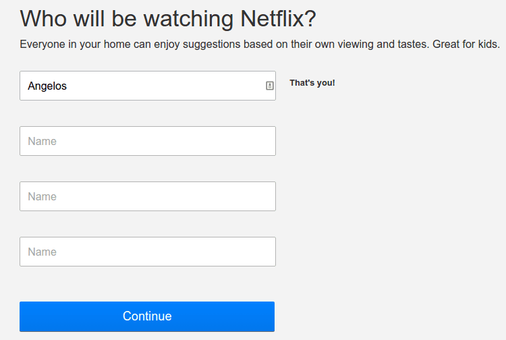Click the last Name field above Continue

147,252
